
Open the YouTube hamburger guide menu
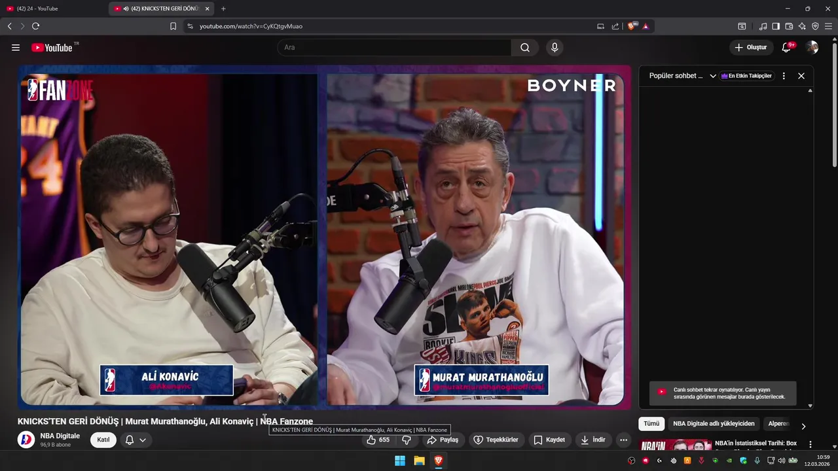[x=16, y=48]
